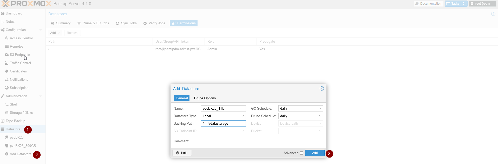Click the Notifications bell icon

coord(7,79)
